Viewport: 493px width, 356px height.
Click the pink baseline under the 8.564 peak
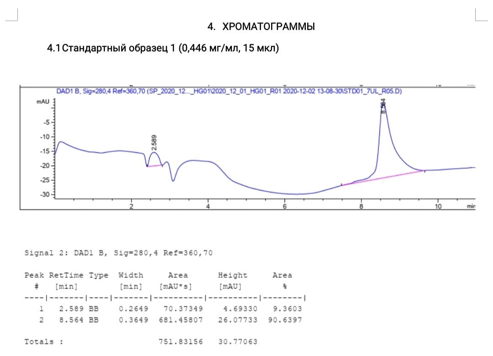(x=383, y=178)
